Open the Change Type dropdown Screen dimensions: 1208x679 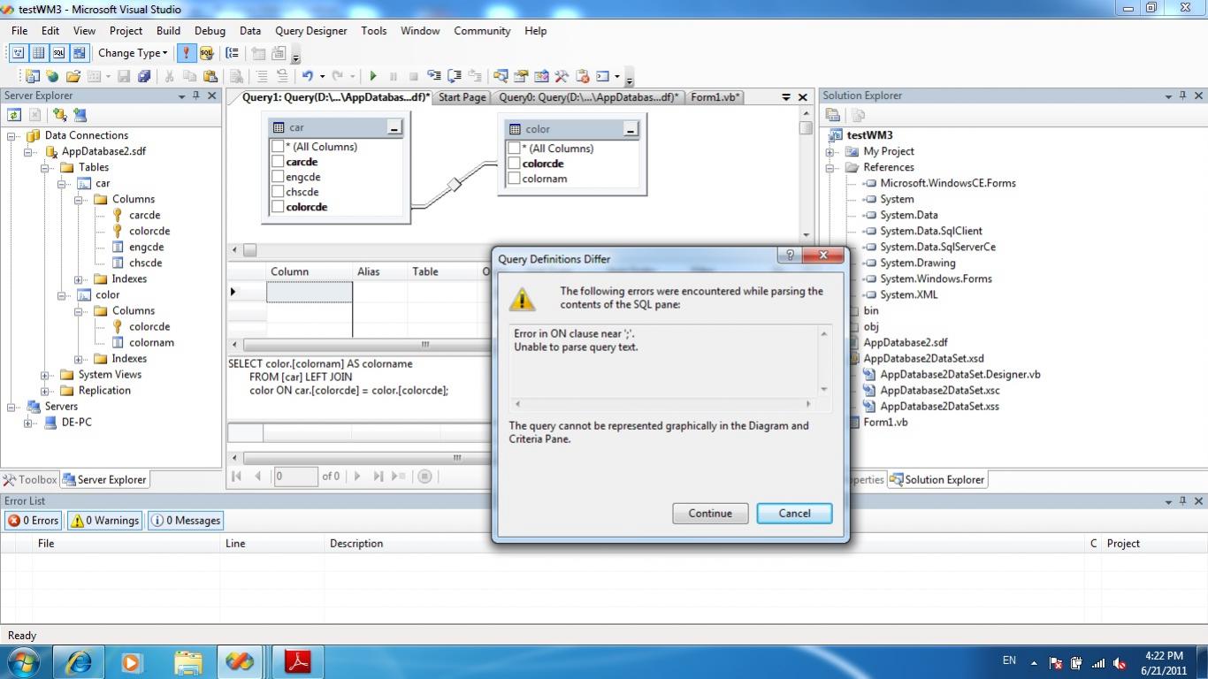133,53
